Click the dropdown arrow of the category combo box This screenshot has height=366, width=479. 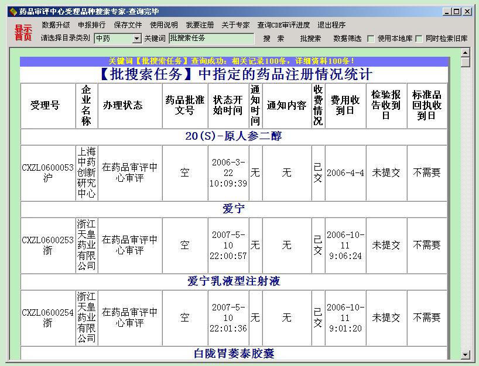pos(137,39)
